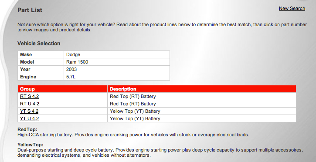
Task: Click the RedTop description heading
Action: (x=27, y=129)
